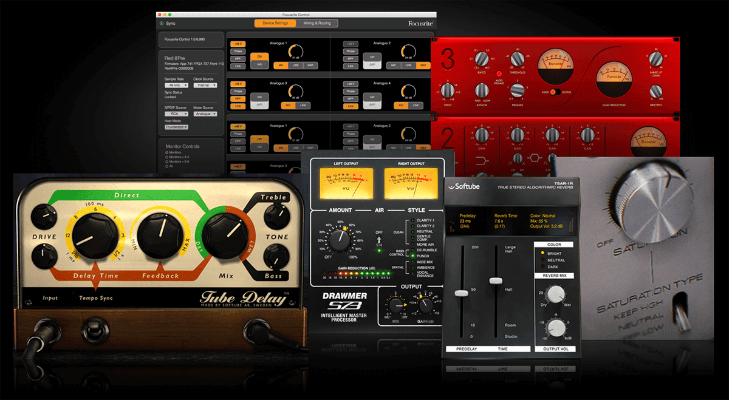Select the Monitors + 3-4 radio button
This screenshot has height=400, width=729.
(x=166, y=157)
